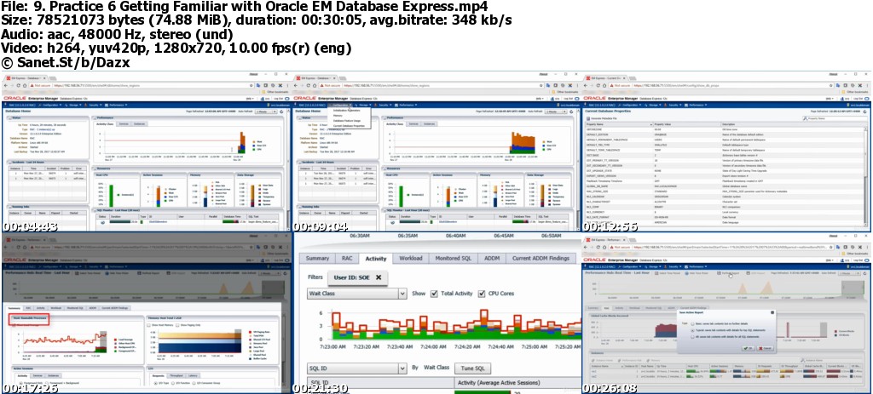Collapse the Performance panel in 00:04:43 frame

95,117
